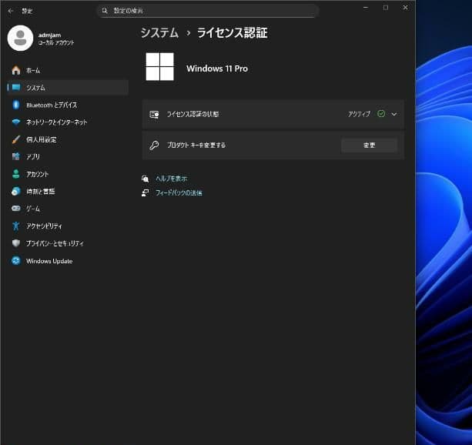Open アプリ label in sidebar
This screenshot has height=445, width=472.
(33, 156)
